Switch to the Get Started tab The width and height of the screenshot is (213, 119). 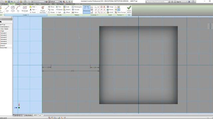[x=60, y=4]
